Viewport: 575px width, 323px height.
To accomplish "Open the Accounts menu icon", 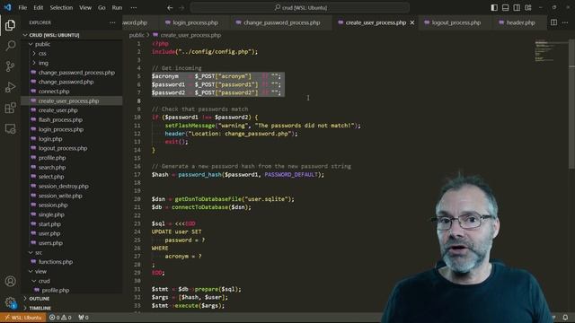I will pyautogui.click(x=10, y=281).
